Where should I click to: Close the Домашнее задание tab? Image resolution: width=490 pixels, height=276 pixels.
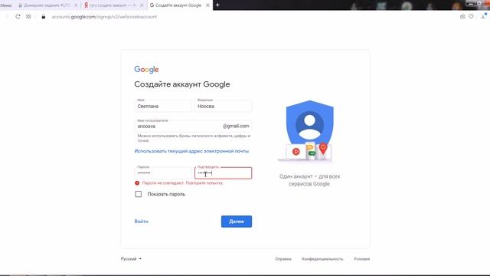point(76,5)
